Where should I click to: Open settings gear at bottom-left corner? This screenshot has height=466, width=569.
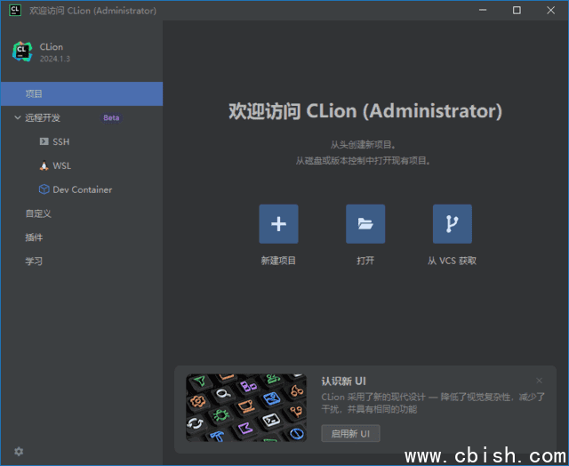(19, 451)
